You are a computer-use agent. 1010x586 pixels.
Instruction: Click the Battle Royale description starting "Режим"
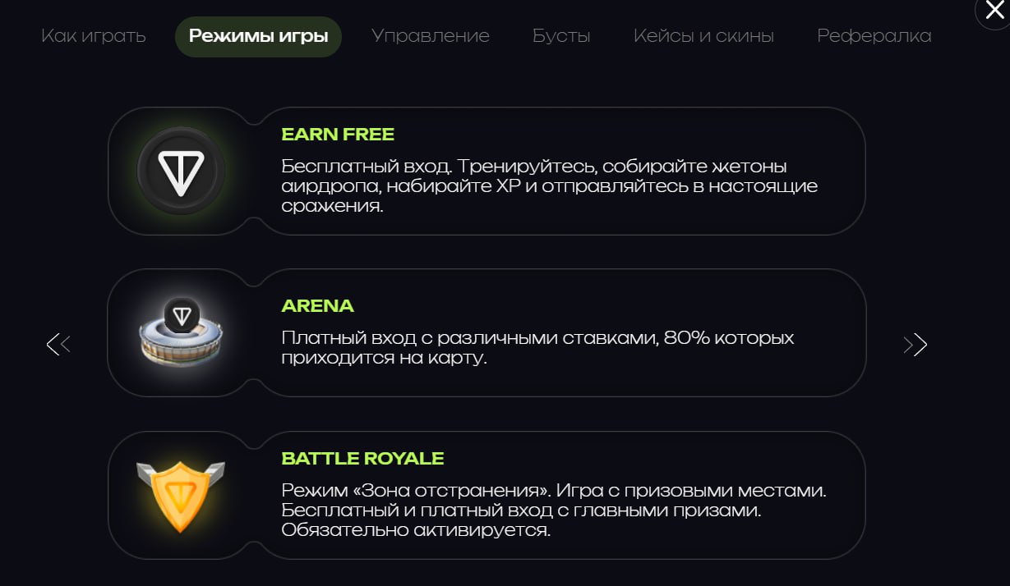(553, 510)
